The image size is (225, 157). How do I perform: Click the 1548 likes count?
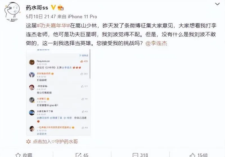point(202,155)
